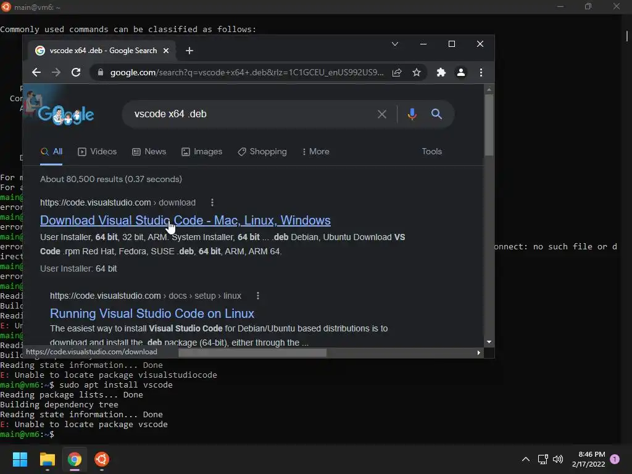This screenshot has width=632, height=474.
Task: Click the Ubuntu taskbar icon
Action: [x=102, y=459]
